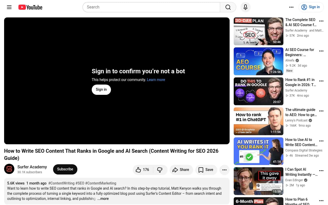The width and height of the screenshot is (328, 205).
Task: Open 6-Month Plan video thumbnail
Action: [258, 201]
